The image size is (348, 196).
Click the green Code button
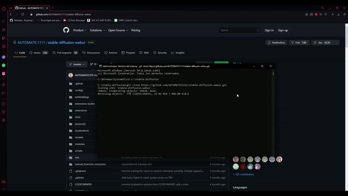pos(221,63)
